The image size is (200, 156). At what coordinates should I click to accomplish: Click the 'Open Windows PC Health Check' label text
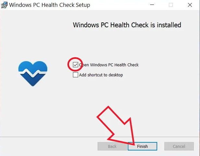click(x=109, y=65)
